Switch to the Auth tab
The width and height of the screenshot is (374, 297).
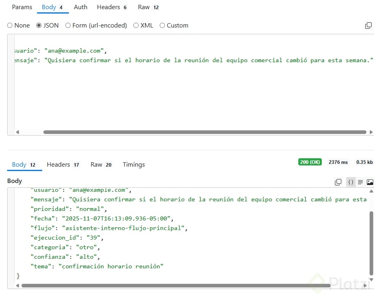click(80, 7)
